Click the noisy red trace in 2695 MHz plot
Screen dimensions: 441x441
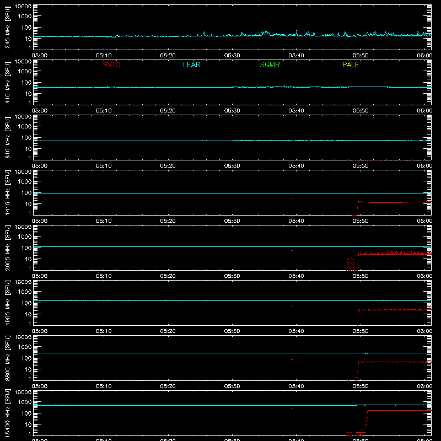click(394, 254)
